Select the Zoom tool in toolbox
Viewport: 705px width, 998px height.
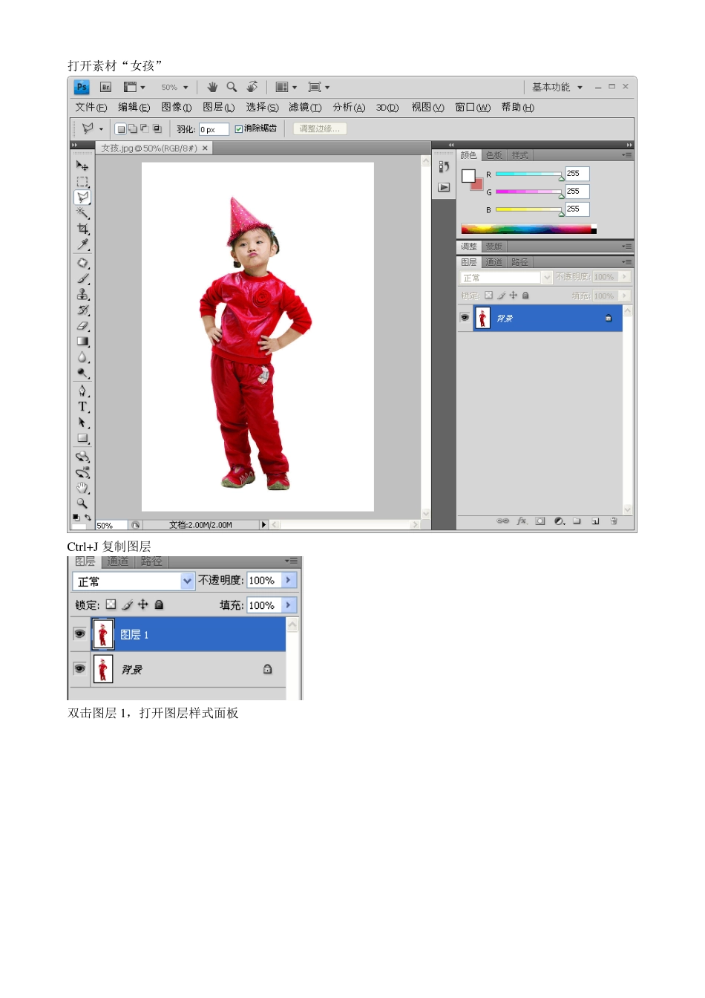(82, 503)
